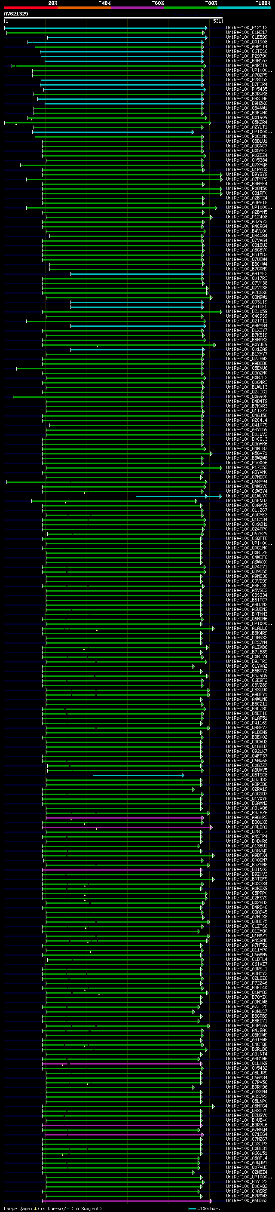Select hit label UniRef100_Q07VU3
The height and width of the screenshot is (1212, 275).
[247, 1167]
